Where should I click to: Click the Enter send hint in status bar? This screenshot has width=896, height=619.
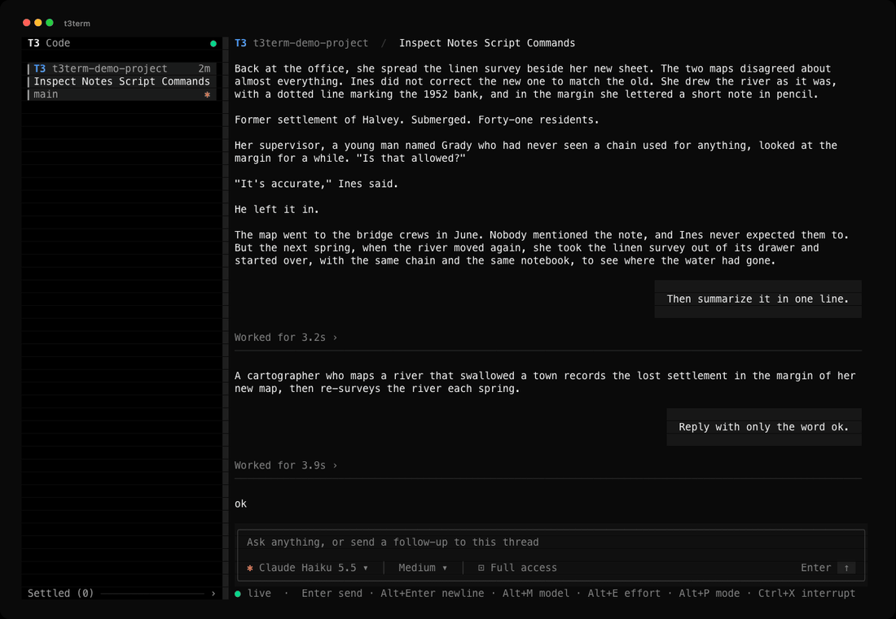point(332,593)
